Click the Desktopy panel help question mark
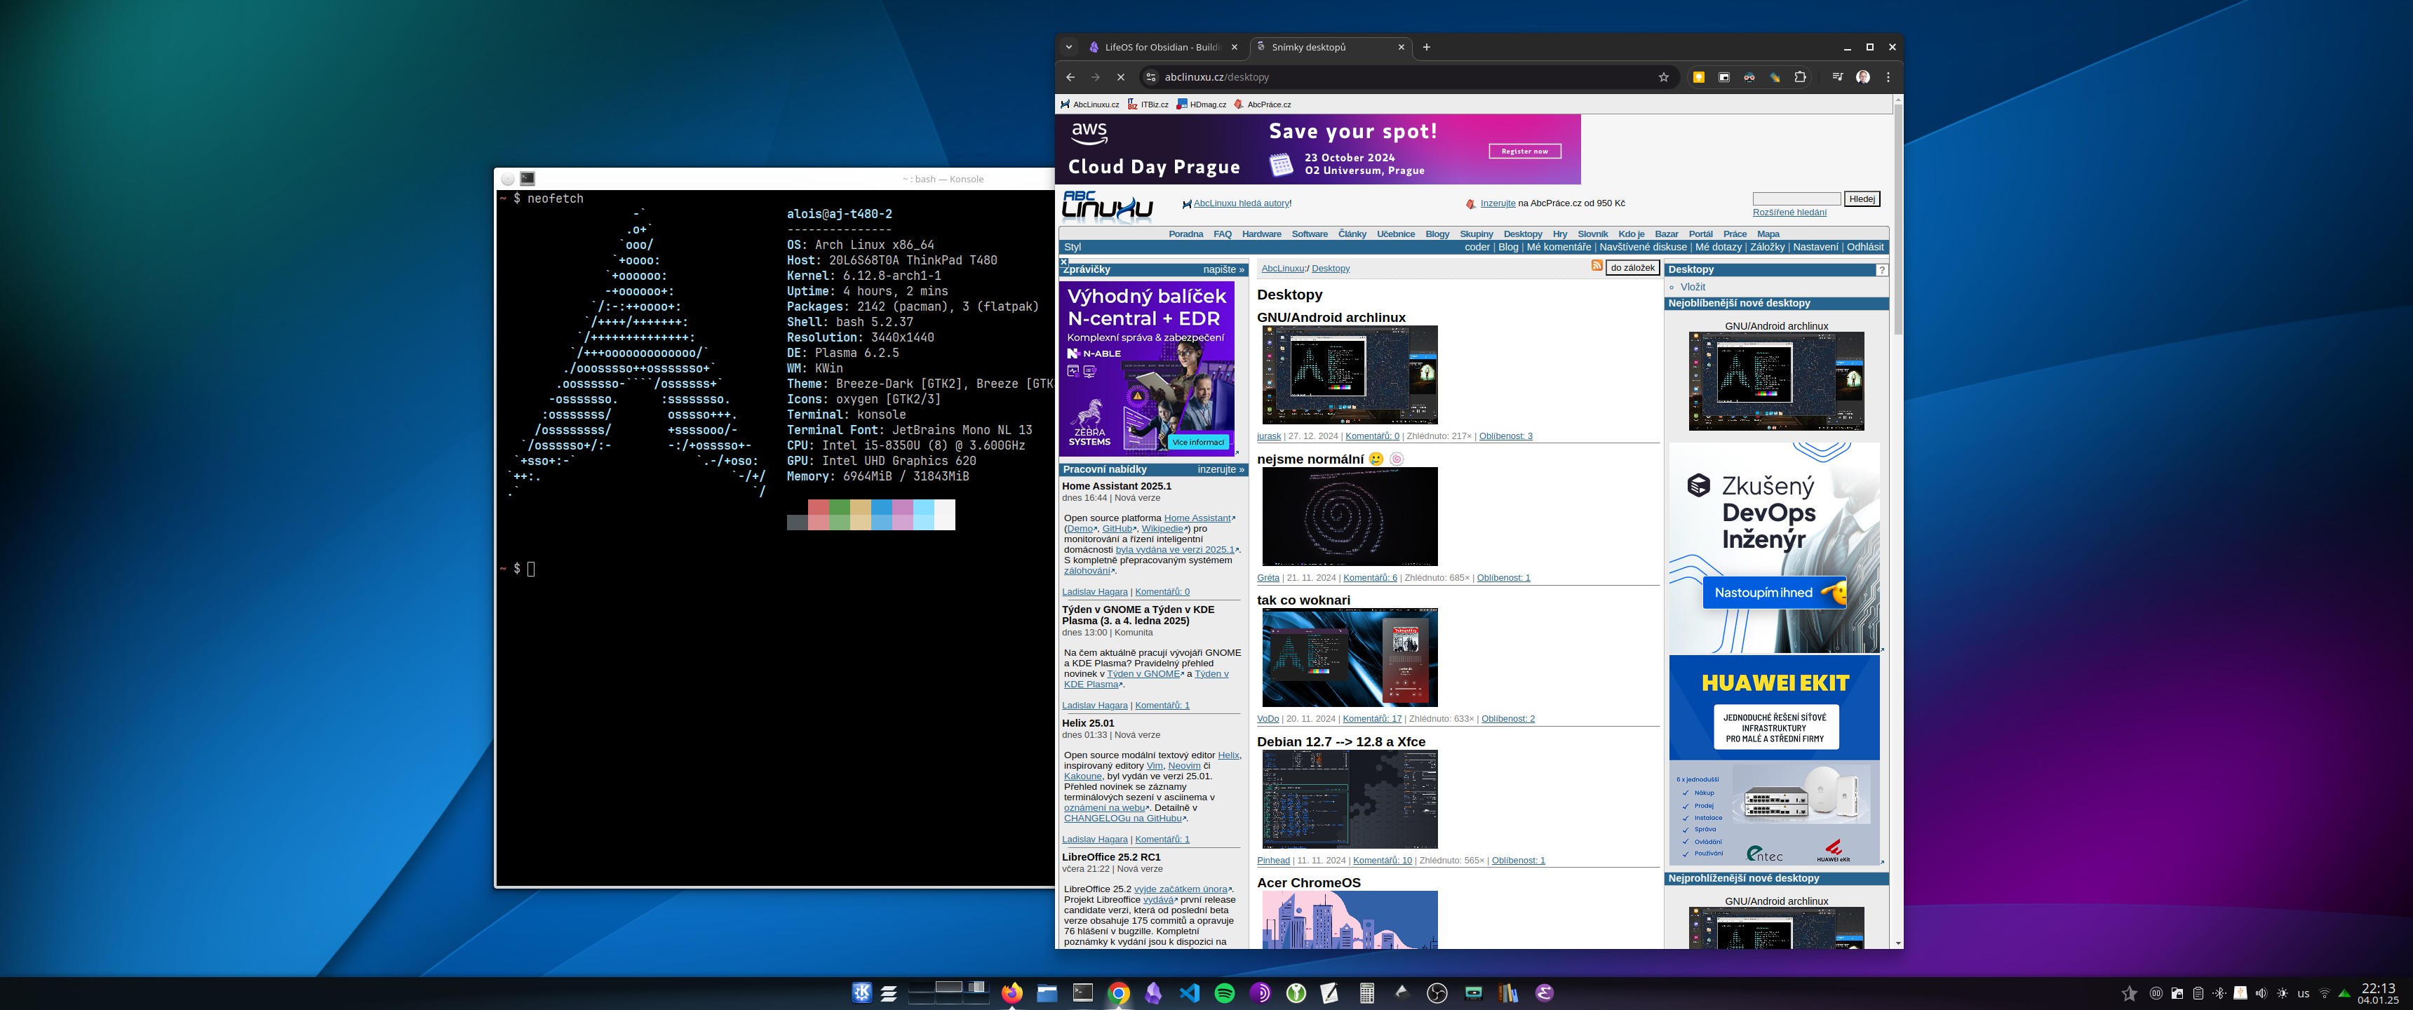2413x1010 pixels. coord(1881,270)
